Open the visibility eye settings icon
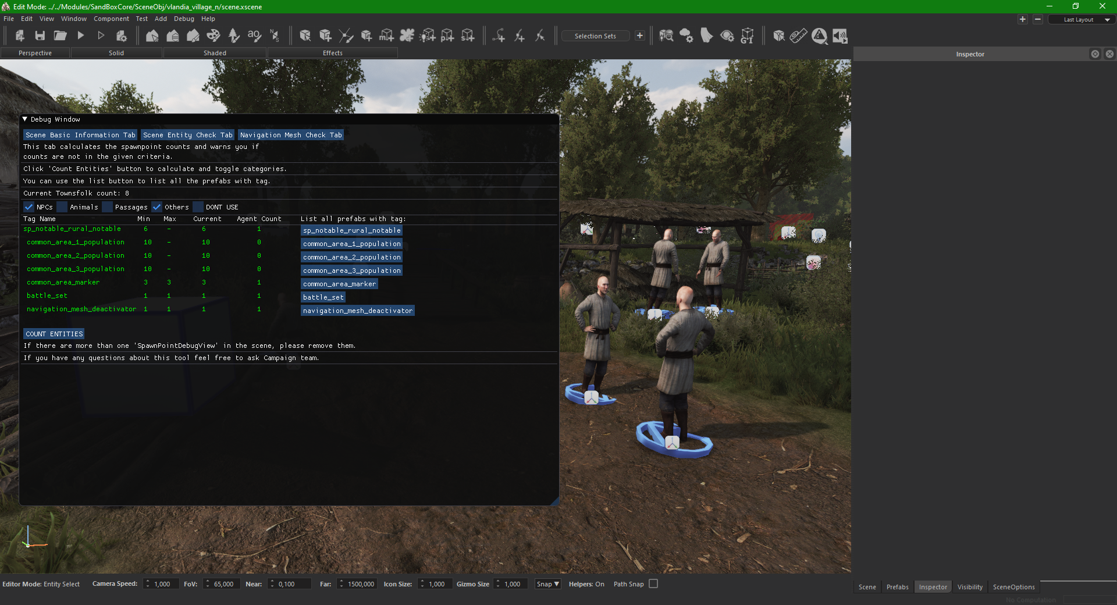Screen dimensions: 1117x605 pyautogui.click(x=727, y=36)
